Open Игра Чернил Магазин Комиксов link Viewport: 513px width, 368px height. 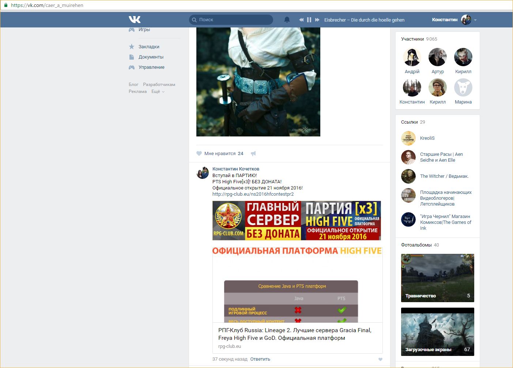[446, 222]
